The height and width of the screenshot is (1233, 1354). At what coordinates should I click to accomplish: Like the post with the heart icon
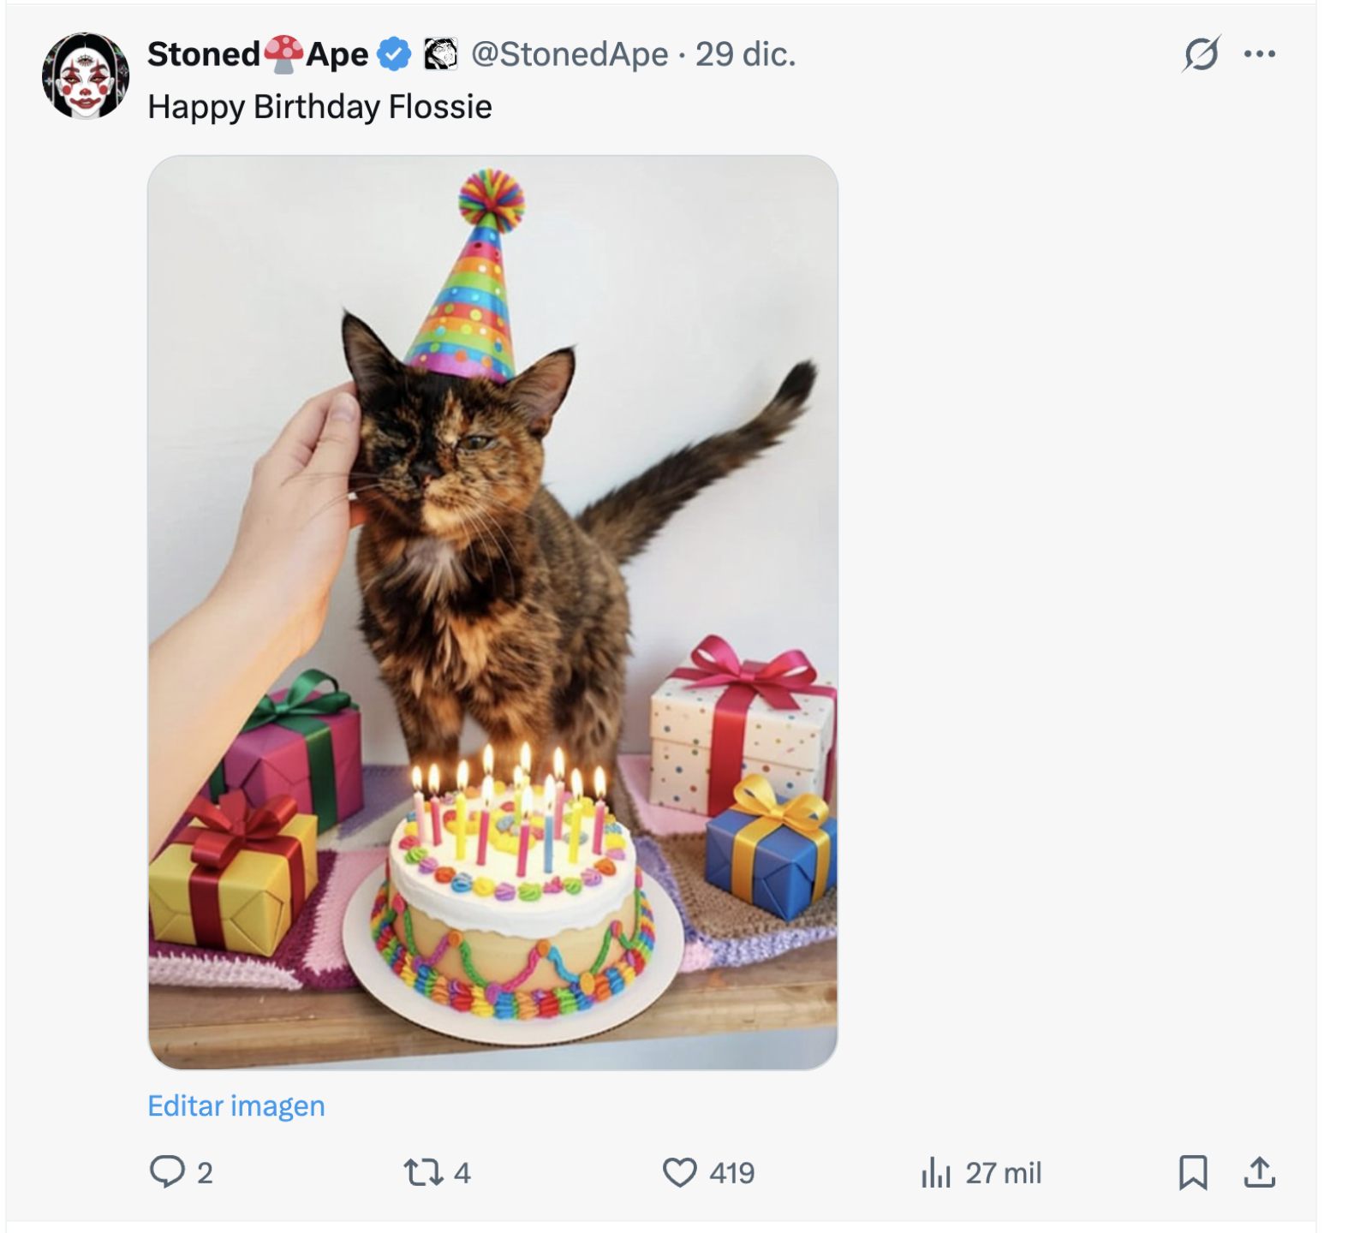(679, 1172)
